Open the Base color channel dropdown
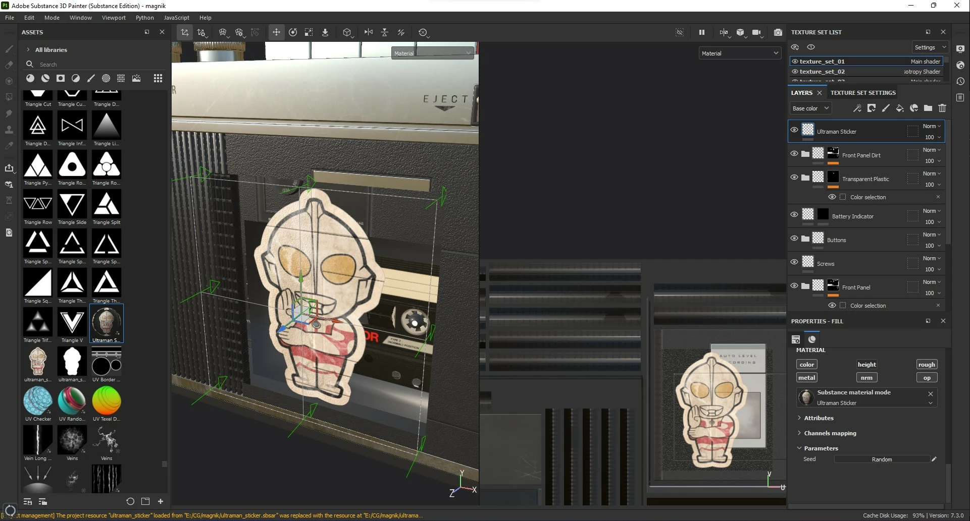This screenshot has height=521, width=970. [x=810, y=108]
